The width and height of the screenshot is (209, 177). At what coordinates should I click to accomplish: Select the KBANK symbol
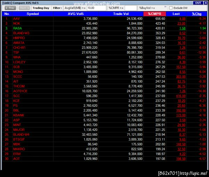click(x=19, y=115)
